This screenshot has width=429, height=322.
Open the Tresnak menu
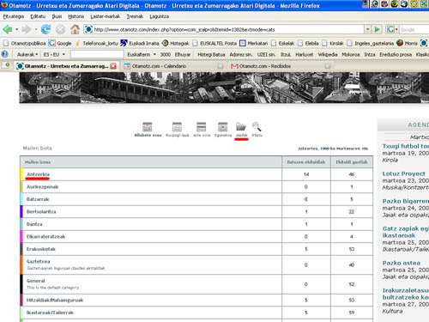(135, 16)
